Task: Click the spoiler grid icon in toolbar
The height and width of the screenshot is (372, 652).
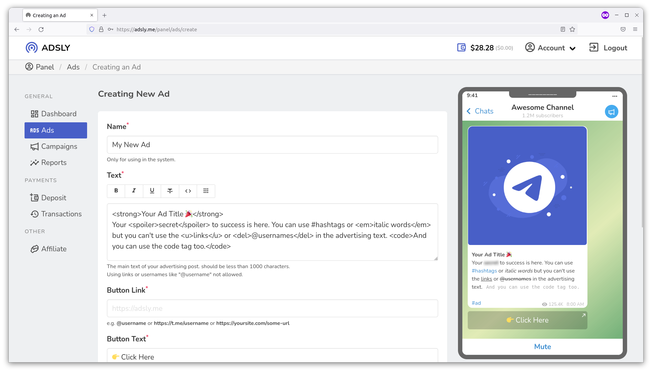Action: click(x=206, y=191)
